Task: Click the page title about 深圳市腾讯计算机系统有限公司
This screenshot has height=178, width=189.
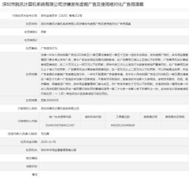Action: coord(73,5)
